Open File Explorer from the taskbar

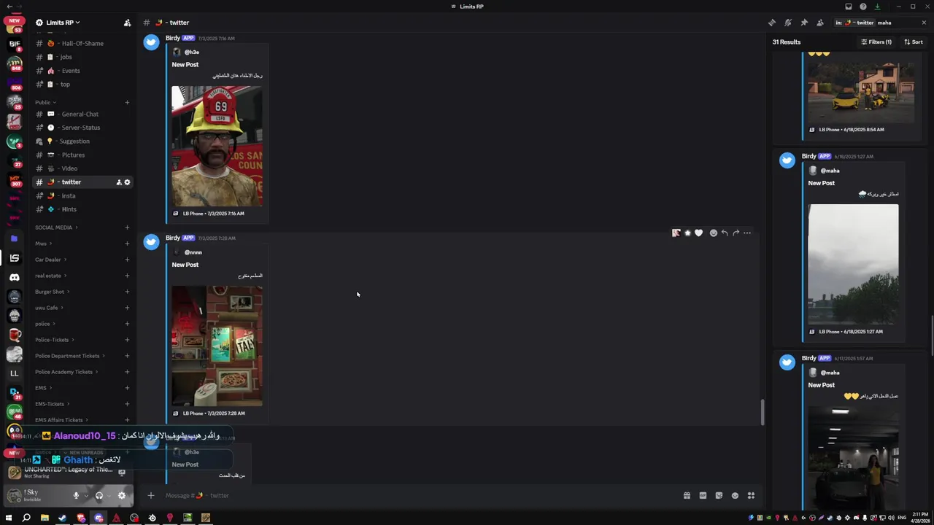coord(45,518)
